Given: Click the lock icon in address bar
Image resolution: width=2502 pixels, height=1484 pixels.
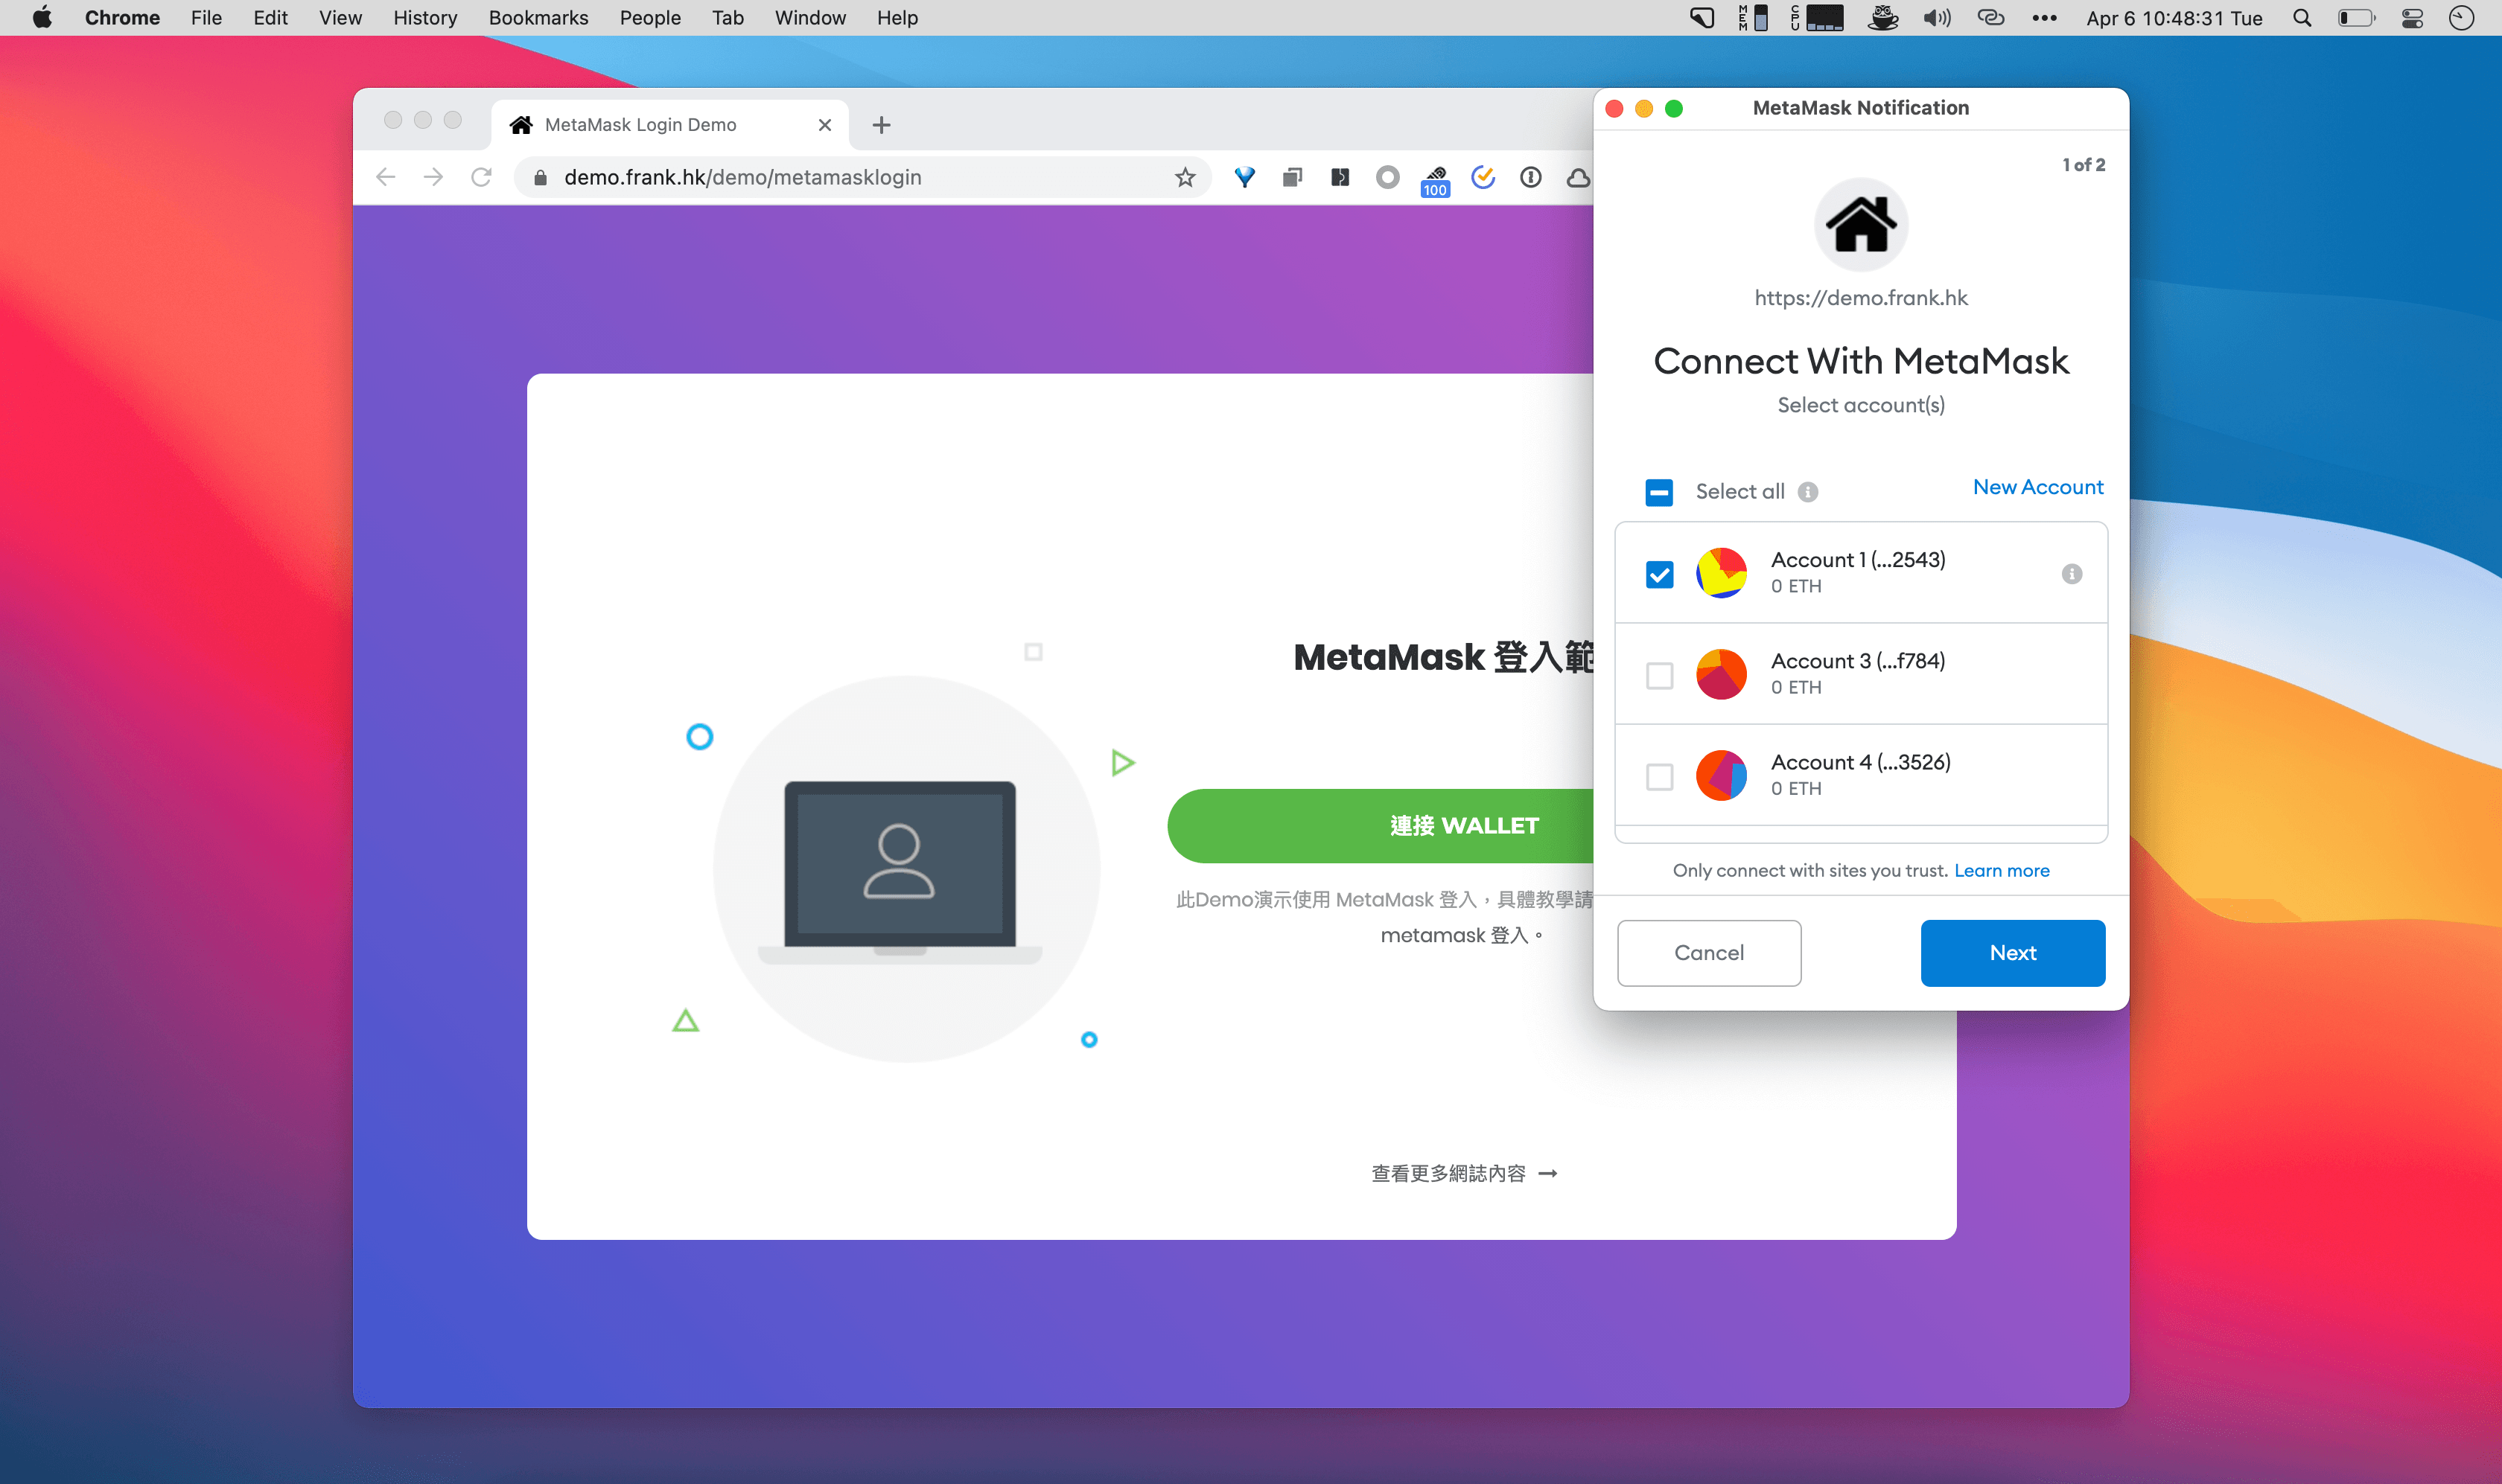Looking at the screenshot, I should [540, 178].
